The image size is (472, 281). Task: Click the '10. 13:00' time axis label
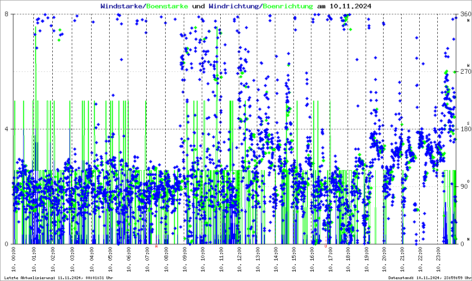click(258, 259)
